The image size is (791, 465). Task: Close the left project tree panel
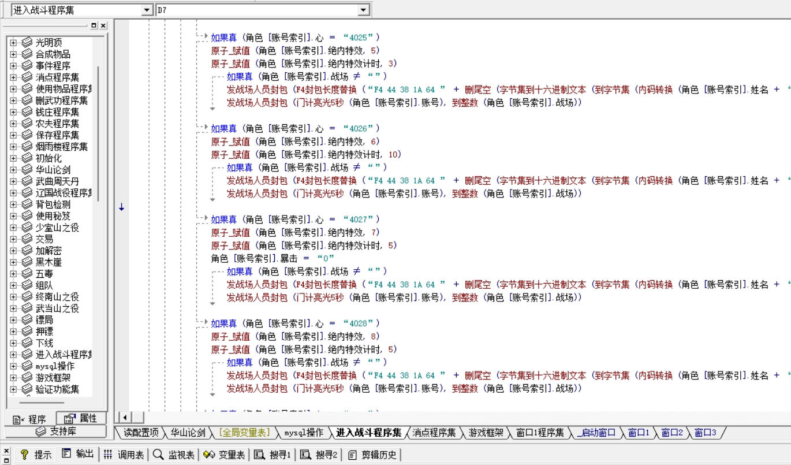(x=103, y=25)
